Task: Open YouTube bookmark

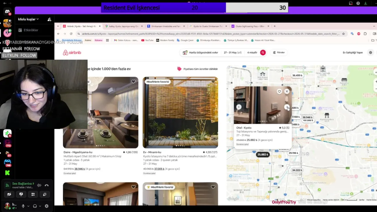Action: (x=147, y=40)
